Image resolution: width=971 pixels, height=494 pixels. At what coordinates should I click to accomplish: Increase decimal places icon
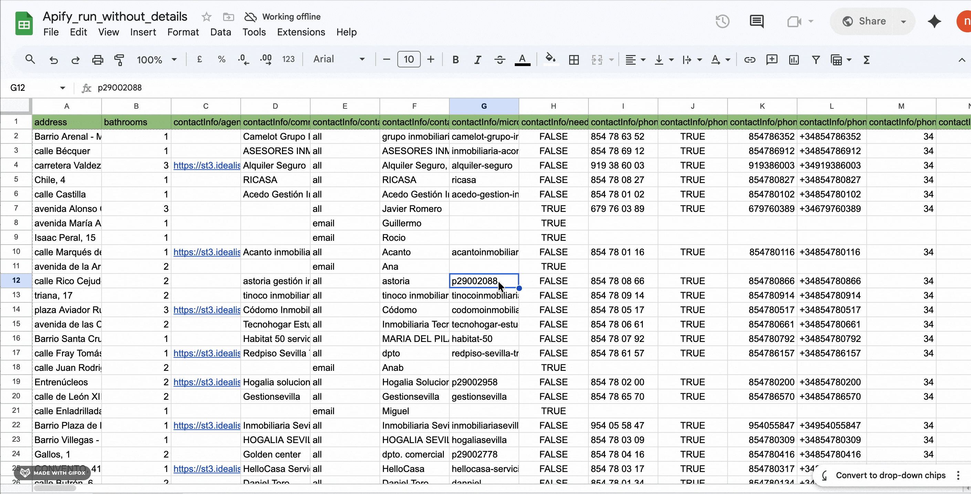coord(266,60)
